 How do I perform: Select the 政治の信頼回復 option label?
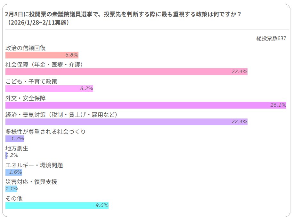point(26,48)
